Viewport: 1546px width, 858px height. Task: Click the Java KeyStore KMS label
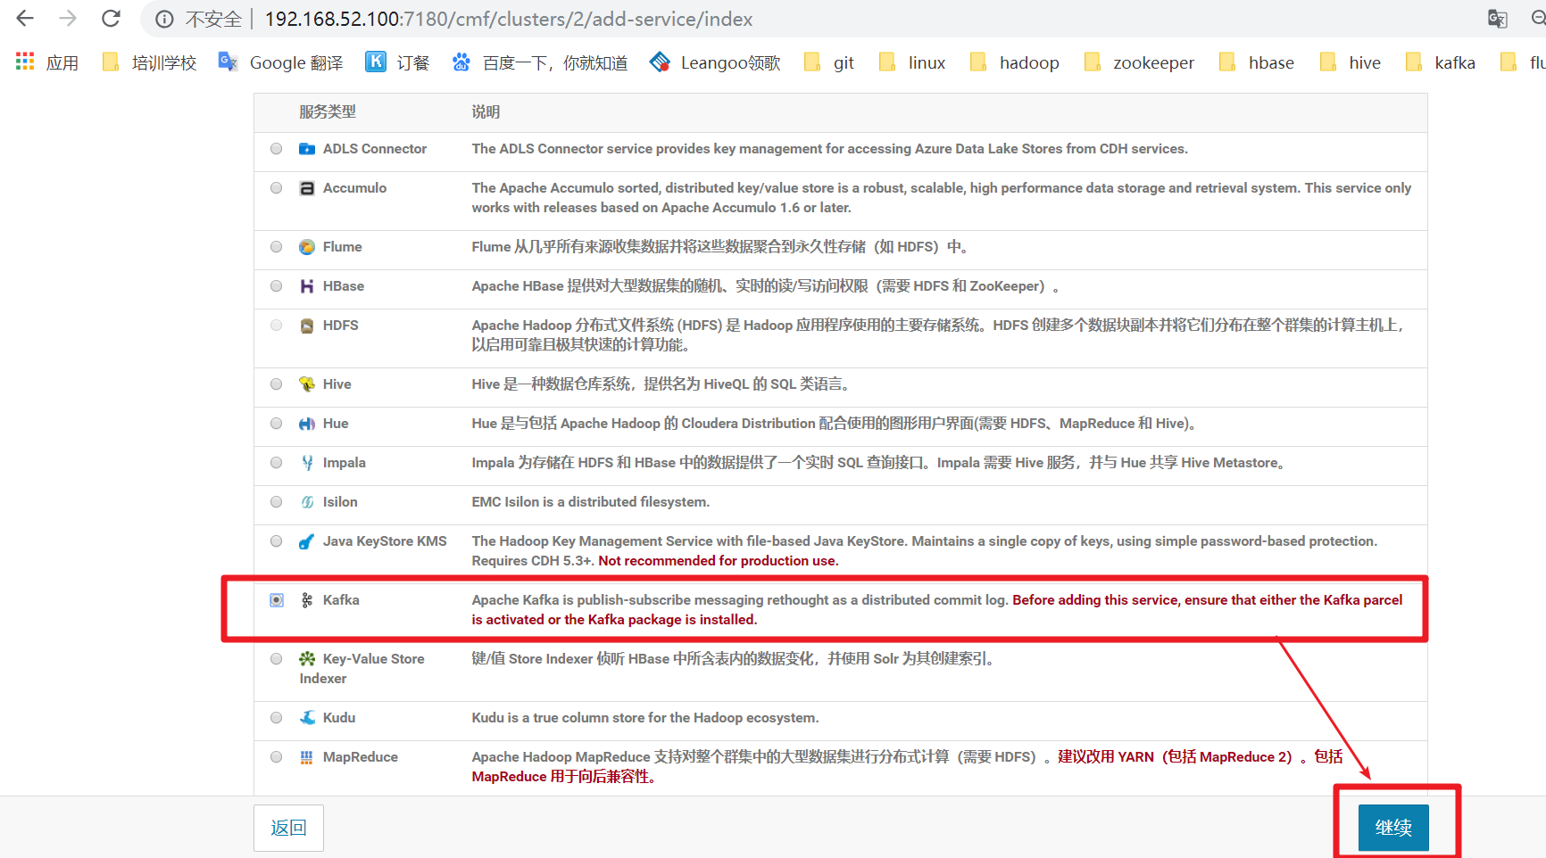coord(385,541)
